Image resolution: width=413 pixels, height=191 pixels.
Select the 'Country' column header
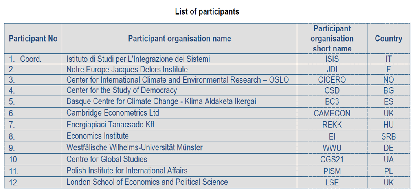tap(388, 39)
